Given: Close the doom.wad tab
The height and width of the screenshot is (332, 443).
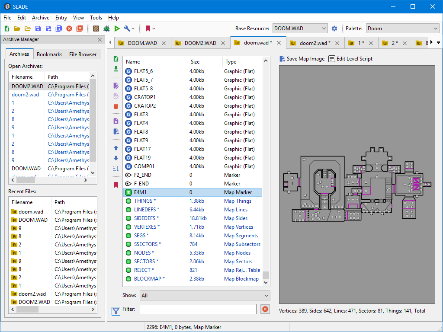Looking at the screenshot, I should pyautogui.click(x=279, y=43).
